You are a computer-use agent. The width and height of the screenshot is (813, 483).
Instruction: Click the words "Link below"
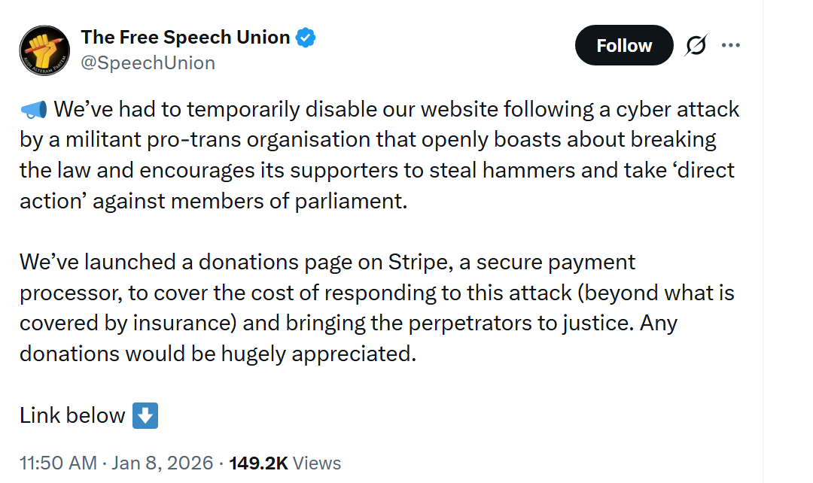click(72, 415)
